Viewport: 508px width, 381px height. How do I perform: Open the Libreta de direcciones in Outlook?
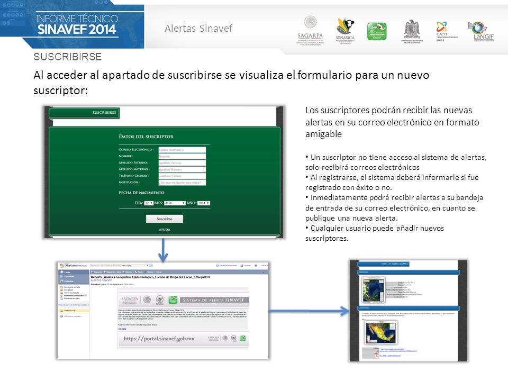point(226,265)
